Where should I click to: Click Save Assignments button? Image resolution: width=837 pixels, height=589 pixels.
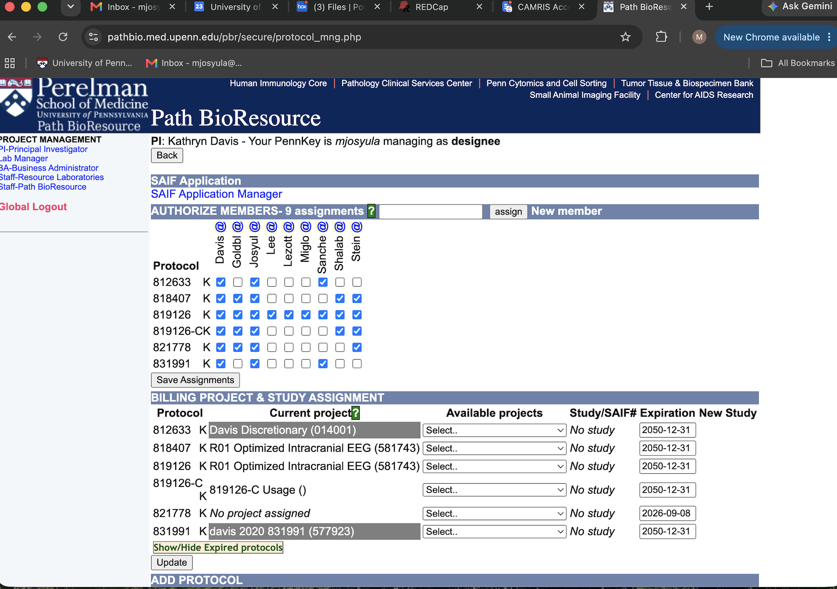[x=195, y=380]
